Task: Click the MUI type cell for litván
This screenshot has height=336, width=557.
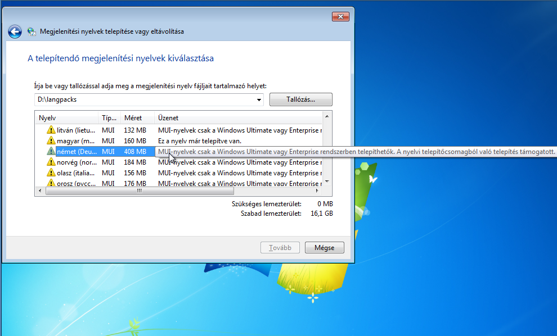Action: [108, 130]
